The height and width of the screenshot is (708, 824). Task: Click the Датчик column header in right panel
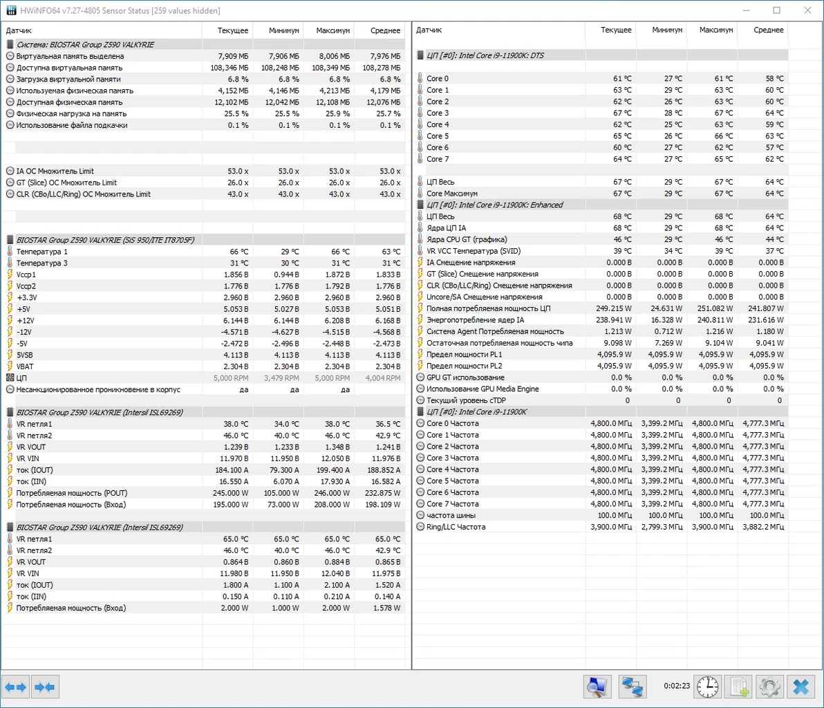pos(429,30)
